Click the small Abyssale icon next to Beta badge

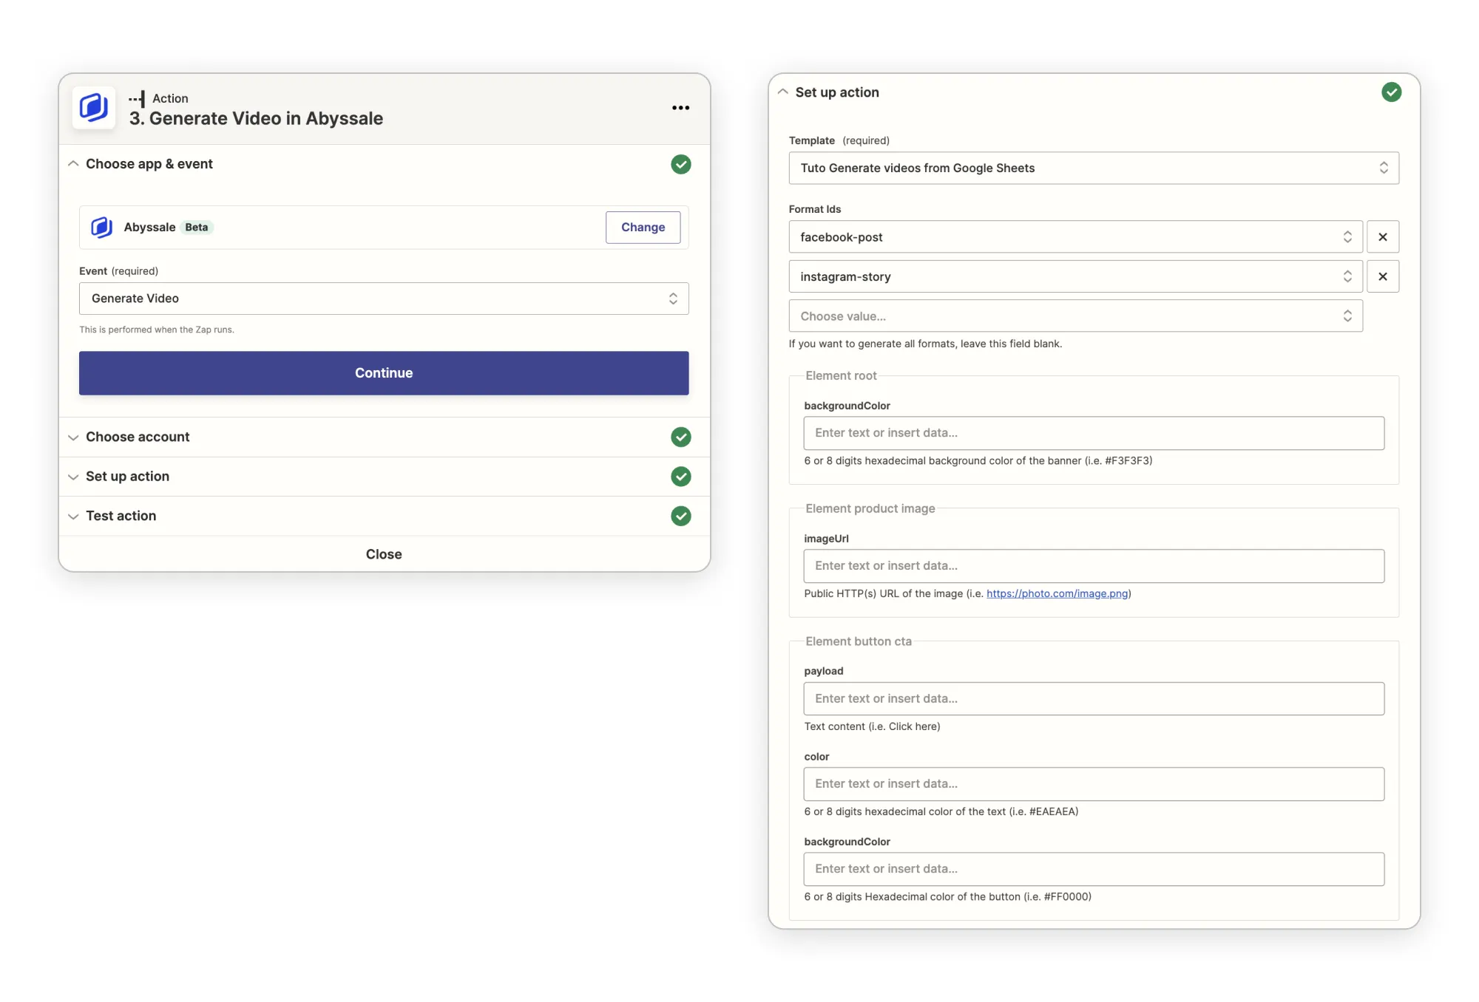tap(102, 227)
